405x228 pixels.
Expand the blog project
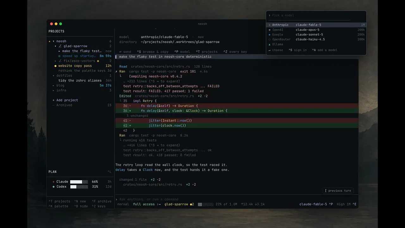click(x=53, y=85)
